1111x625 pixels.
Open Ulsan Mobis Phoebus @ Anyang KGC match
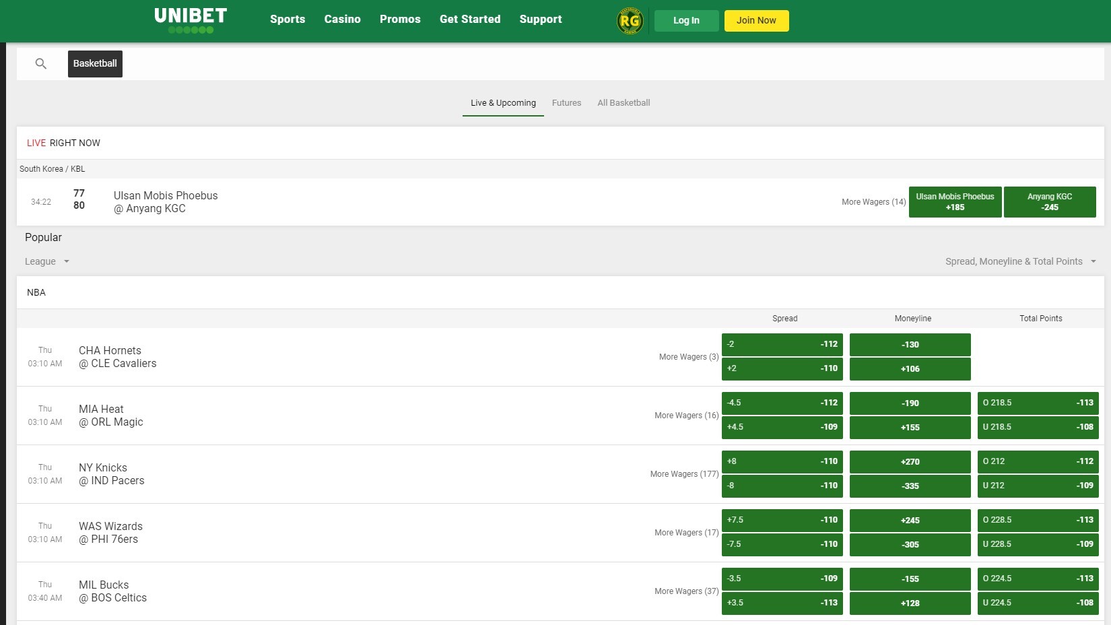click(x=166, y=202)
